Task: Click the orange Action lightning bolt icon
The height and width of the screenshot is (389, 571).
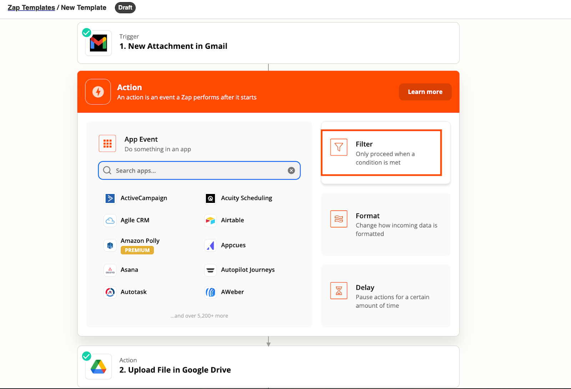Action: [98, 92]
